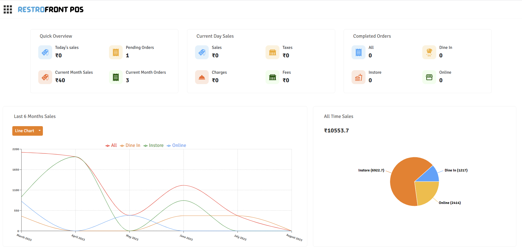Click the Current Day Sales tag icon

coord(202,52)
